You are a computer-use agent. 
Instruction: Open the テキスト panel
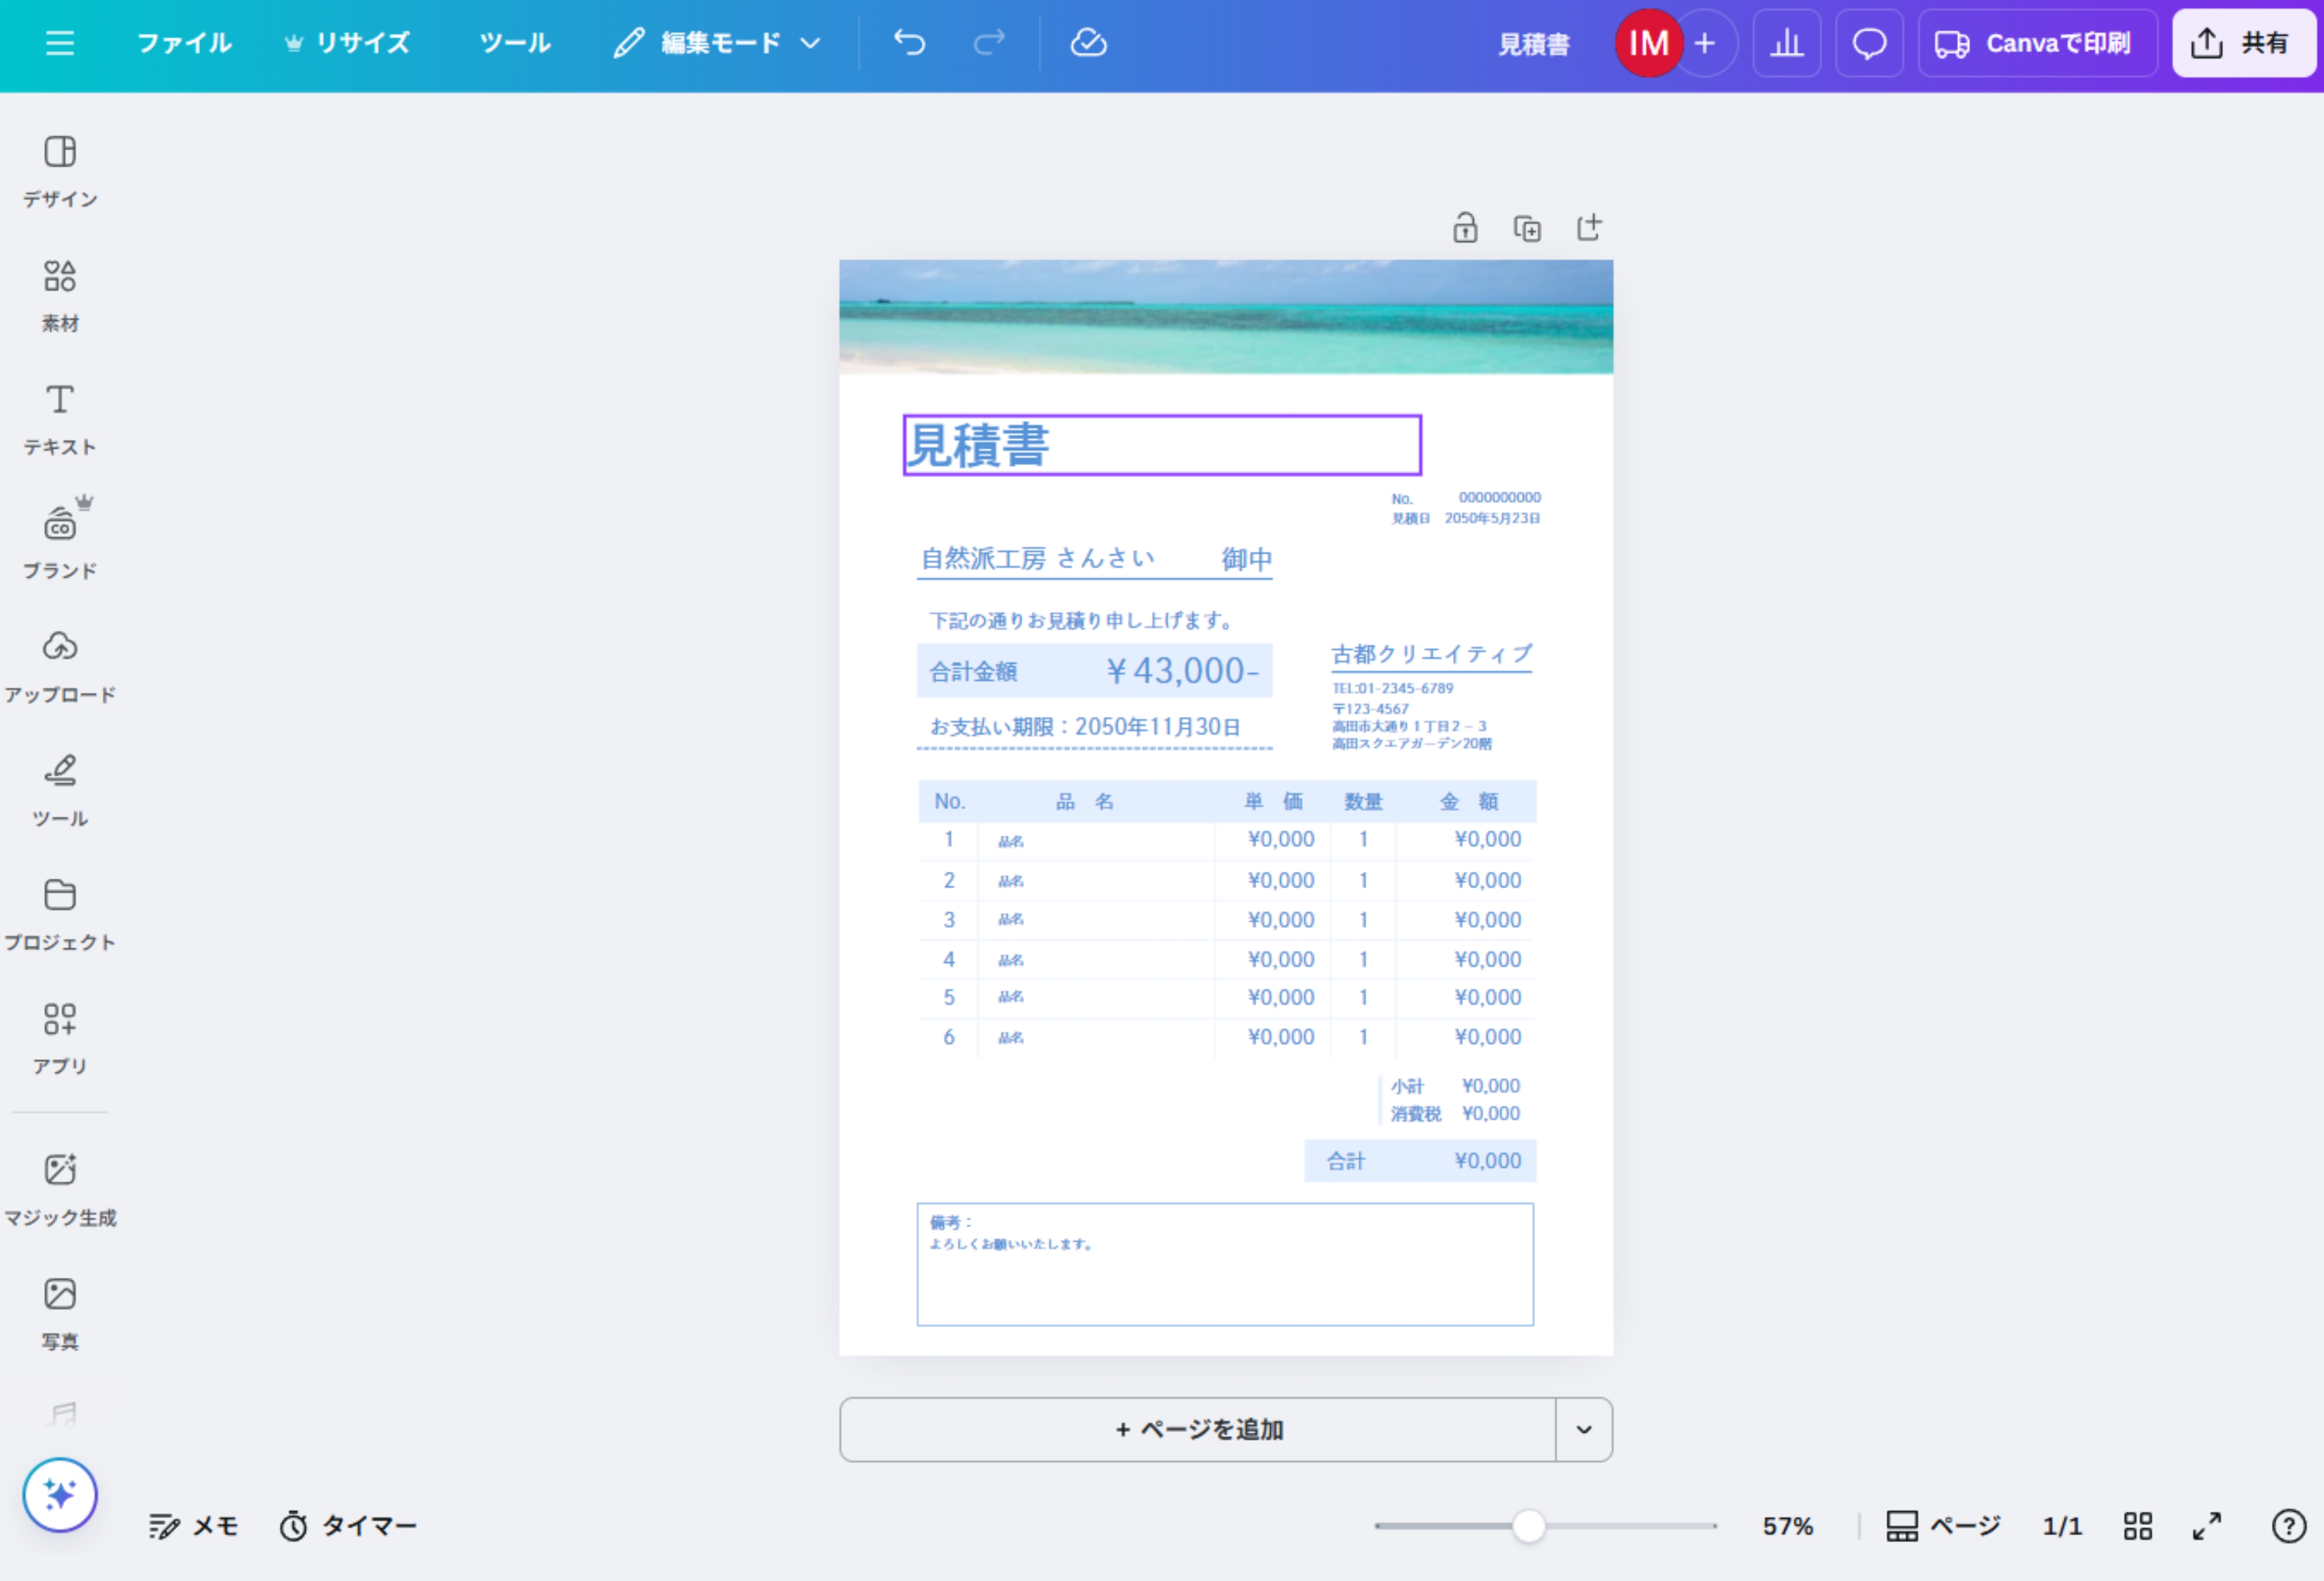(60, 419)
